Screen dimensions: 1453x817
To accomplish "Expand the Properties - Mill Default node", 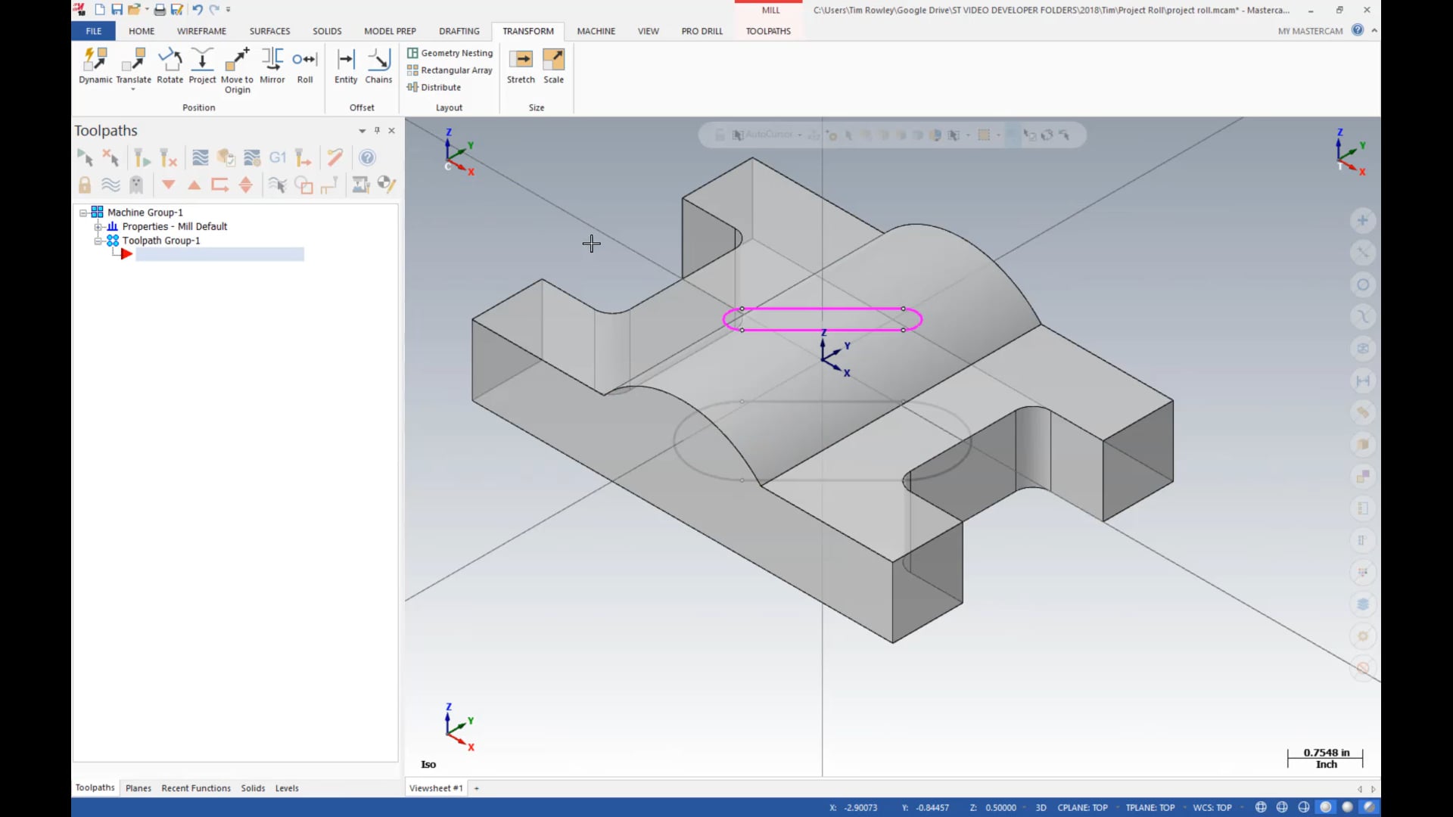I will [97, 225].
